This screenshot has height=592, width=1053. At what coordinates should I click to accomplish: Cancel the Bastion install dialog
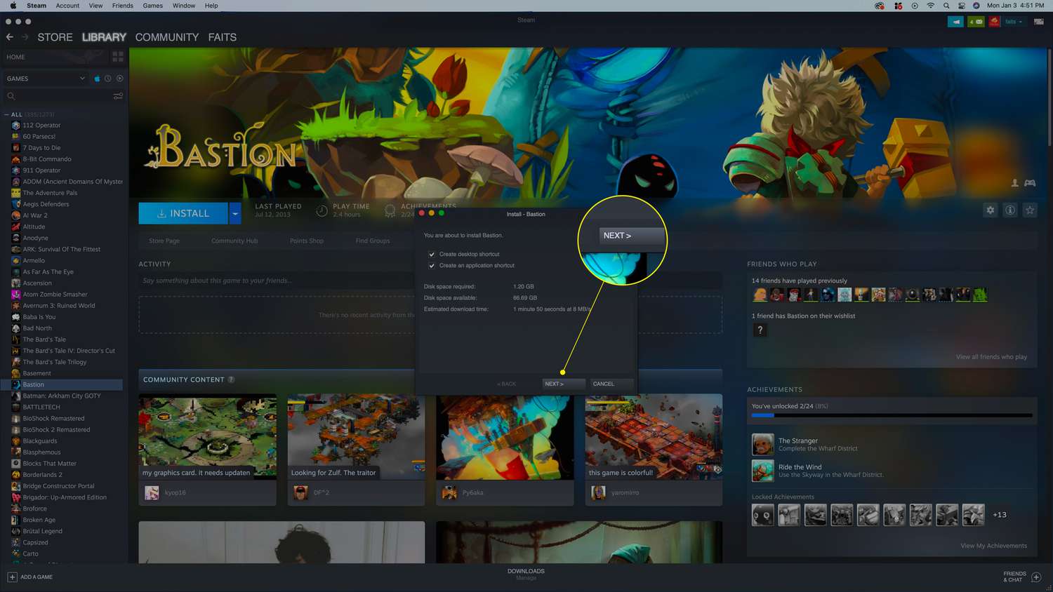pyautogui.click(x=604, y=384)
